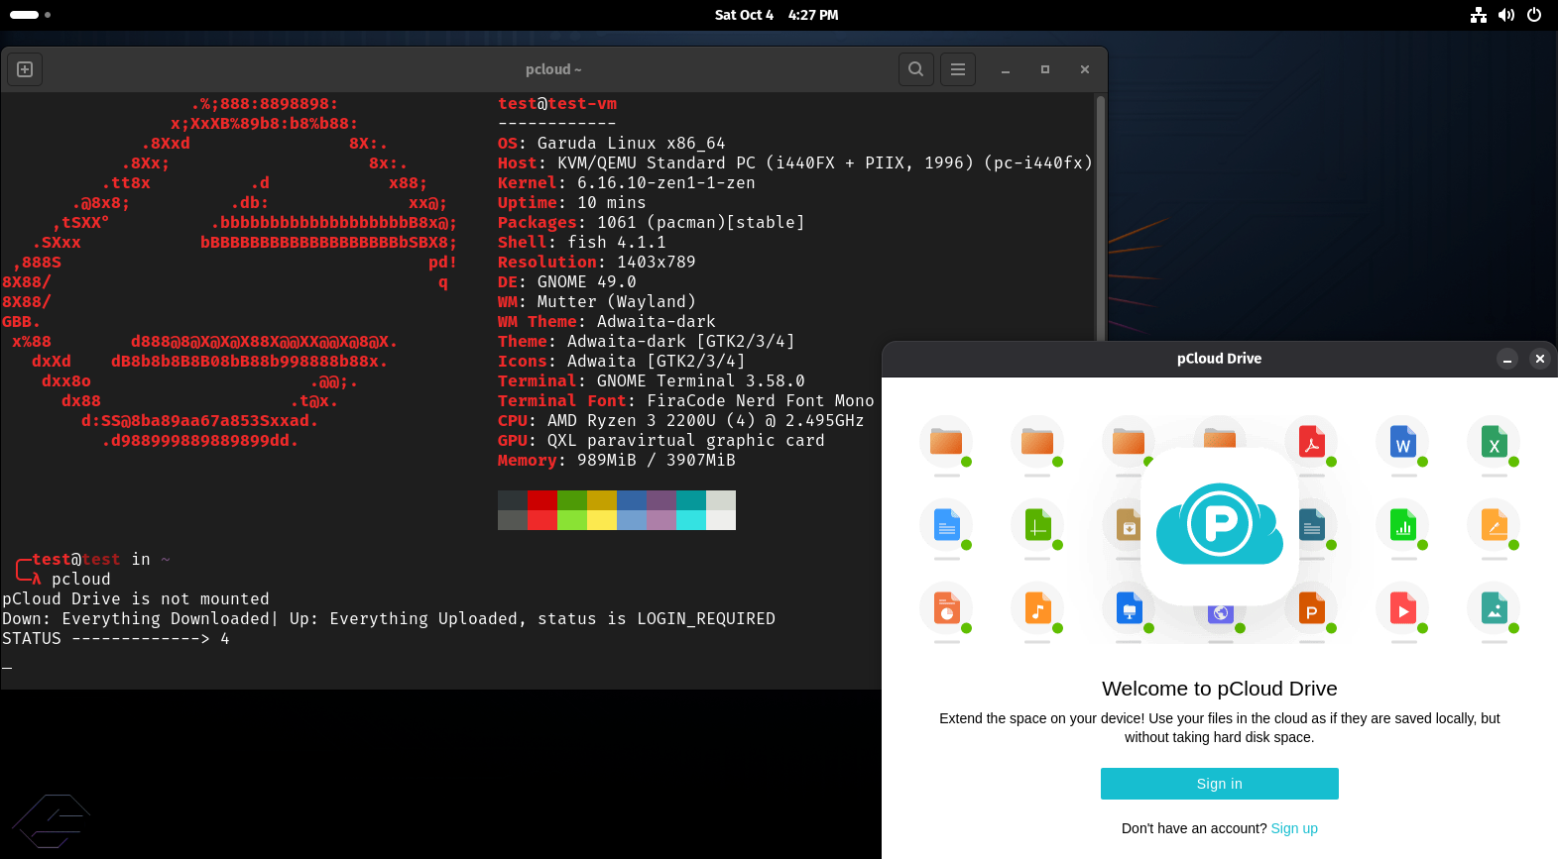Open the Activities overview indicator

coord(30,15)
